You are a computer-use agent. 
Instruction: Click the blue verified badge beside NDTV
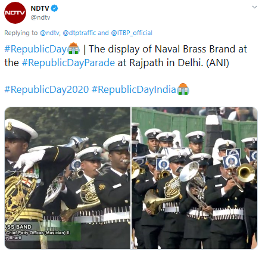click(55, 8)
